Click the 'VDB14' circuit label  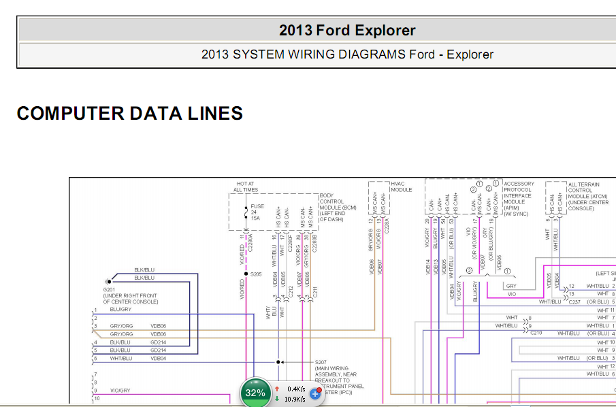(427, 266)
